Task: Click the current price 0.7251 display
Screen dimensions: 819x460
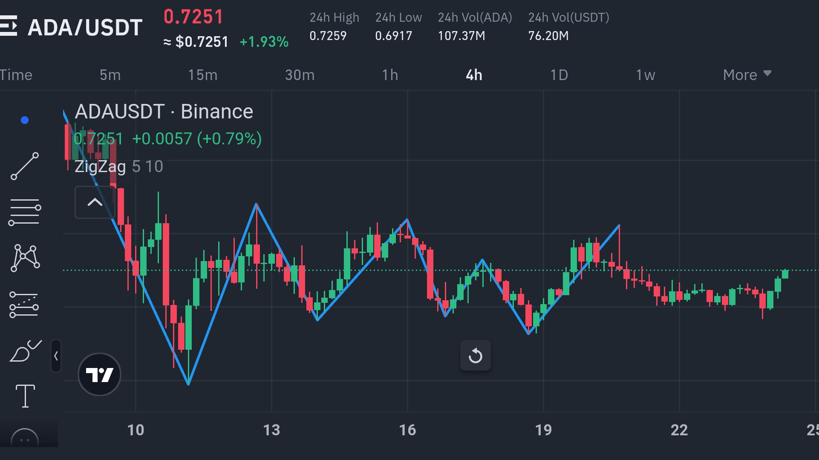Action: tap(193, 16)
